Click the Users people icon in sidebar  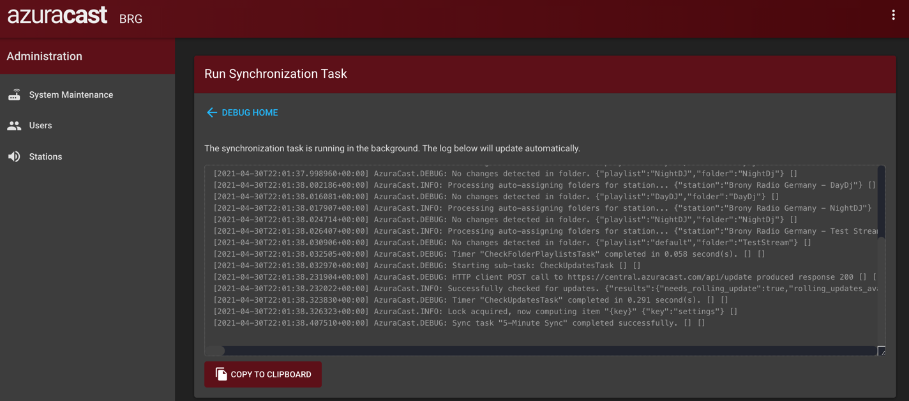pyautogui.click(x=15, y=125)
